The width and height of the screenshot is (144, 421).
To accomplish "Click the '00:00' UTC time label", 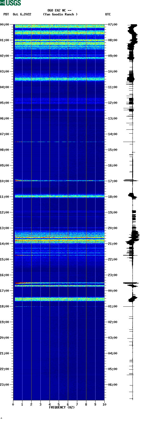I will click(113, 291).
